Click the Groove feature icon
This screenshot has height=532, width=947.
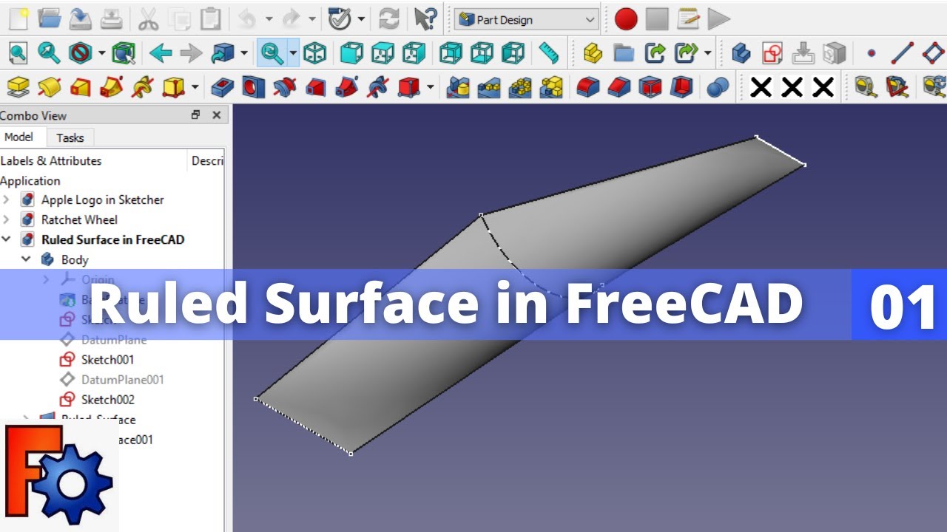tap(285, 87)
